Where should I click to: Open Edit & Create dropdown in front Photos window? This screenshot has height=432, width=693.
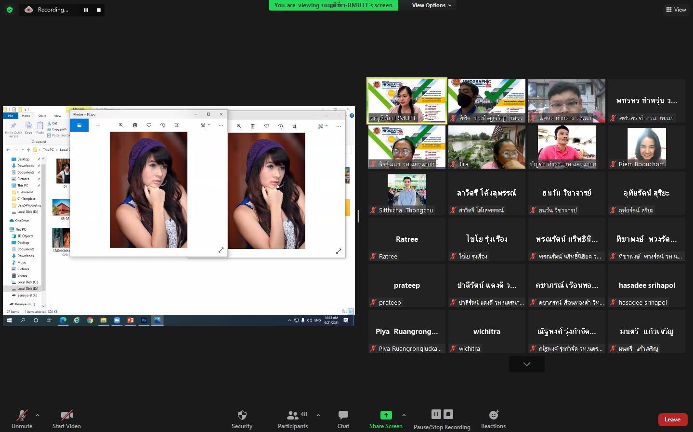[x=205, y=125]
